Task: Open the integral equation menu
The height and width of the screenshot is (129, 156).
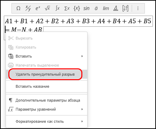Action: coord(57,8)
